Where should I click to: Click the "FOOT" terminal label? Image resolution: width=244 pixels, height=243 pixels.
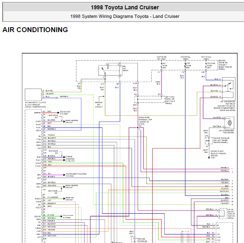(38, 208)
